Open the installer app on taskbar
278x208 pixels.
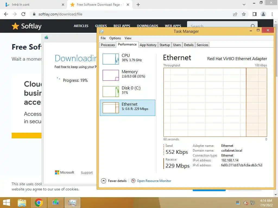[x=55, y=203]
